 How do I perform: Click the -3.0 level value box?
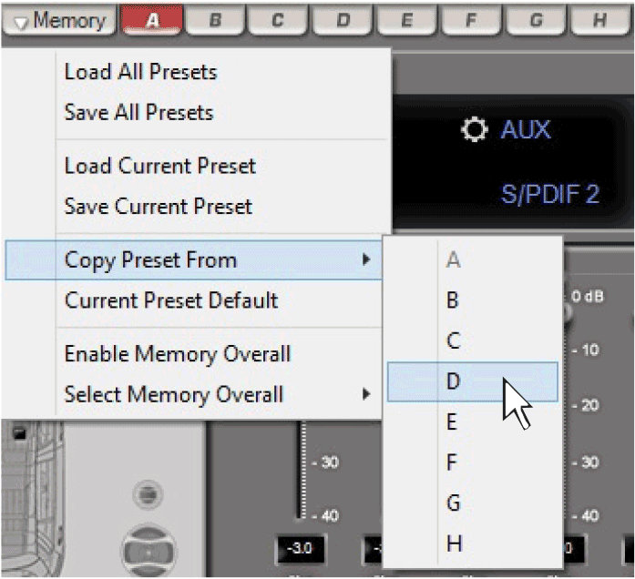click(x=300, y=549)
